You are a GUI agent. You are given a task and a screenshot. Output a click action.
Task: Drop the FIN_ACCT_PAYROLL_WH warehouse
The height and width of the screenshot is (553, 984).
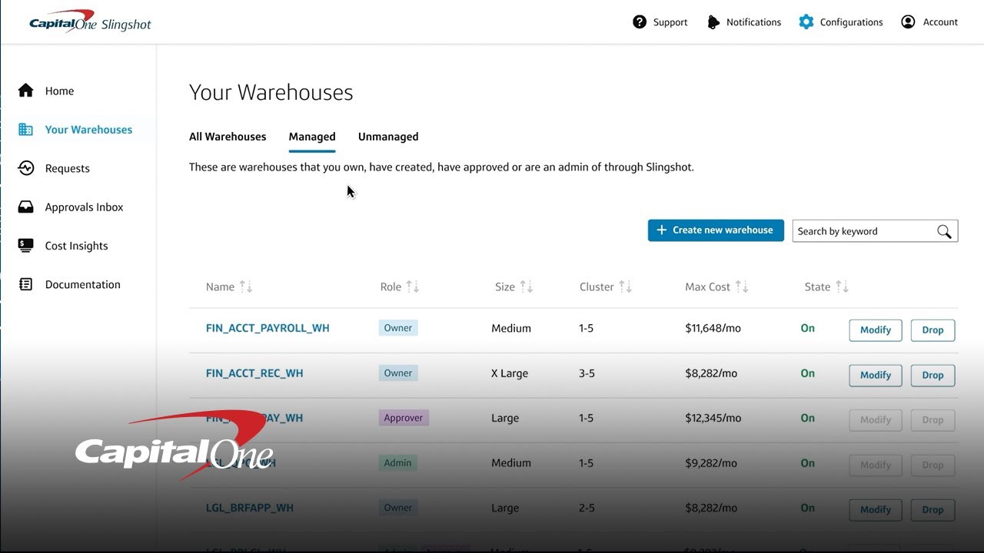(932, 330)
